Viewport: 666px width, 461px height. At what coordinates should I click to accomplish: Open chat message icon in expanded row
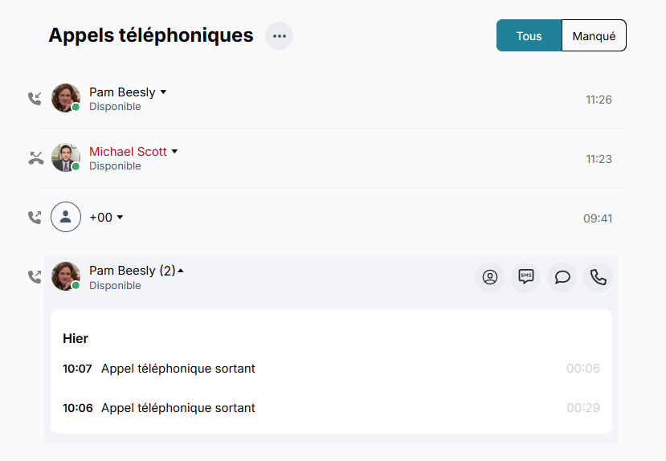[562, 277]
